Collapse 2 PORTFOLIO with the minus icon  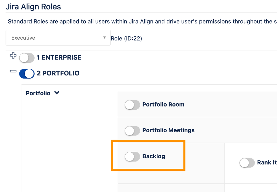tap(13, 71)
